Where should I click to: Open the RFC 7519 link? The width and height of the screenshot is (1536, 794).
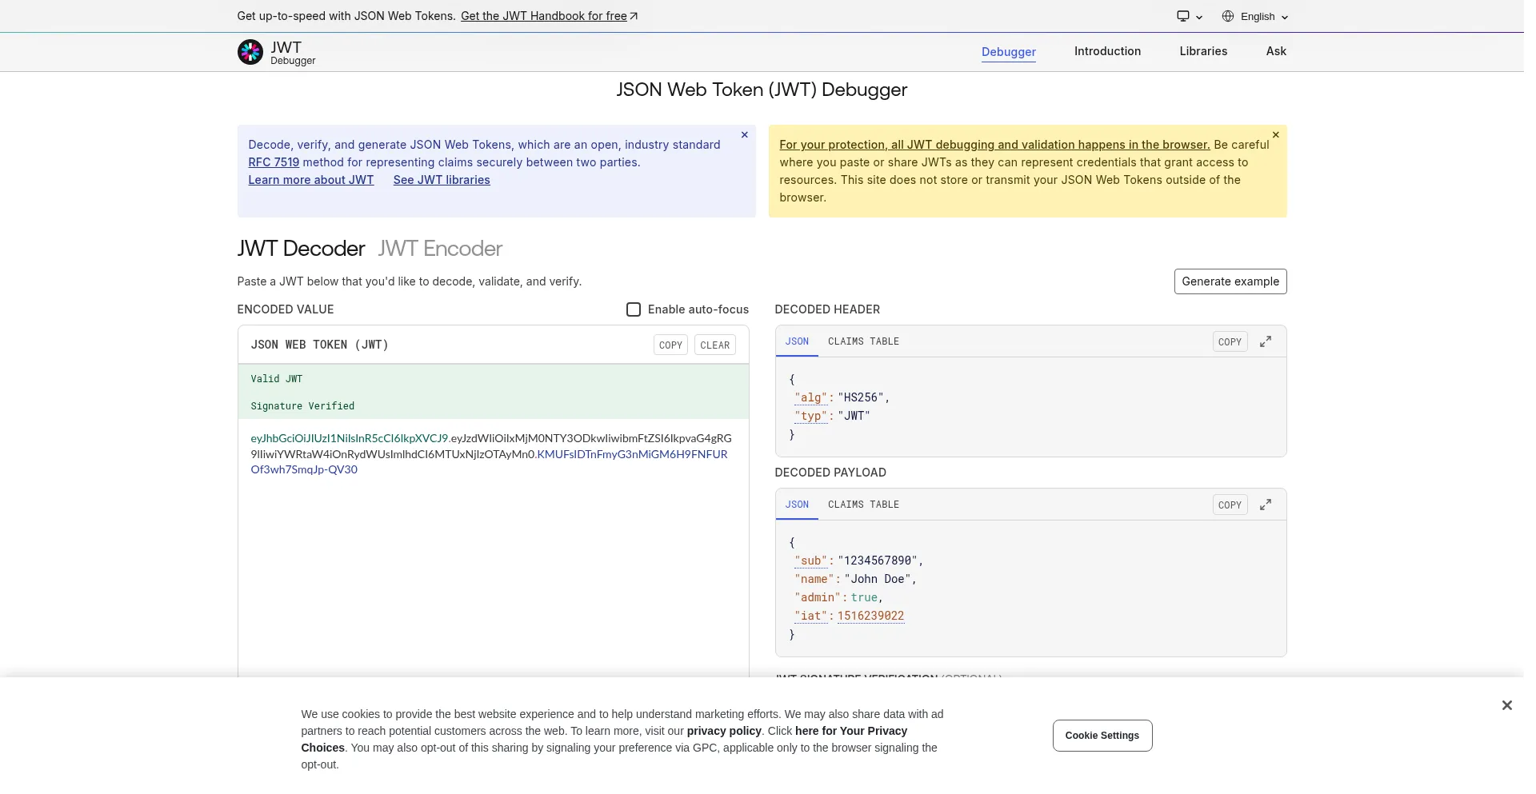pyautogui.click(x=274, y=162)
